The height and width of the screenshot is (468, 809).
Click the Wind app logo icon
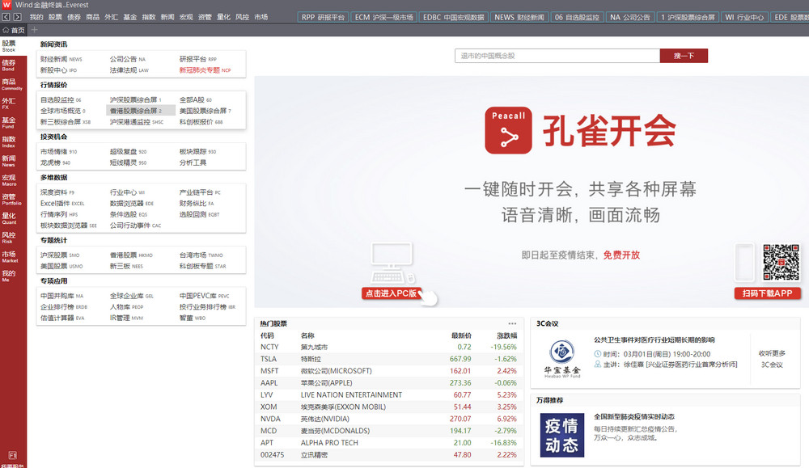[x=6, y=5]
